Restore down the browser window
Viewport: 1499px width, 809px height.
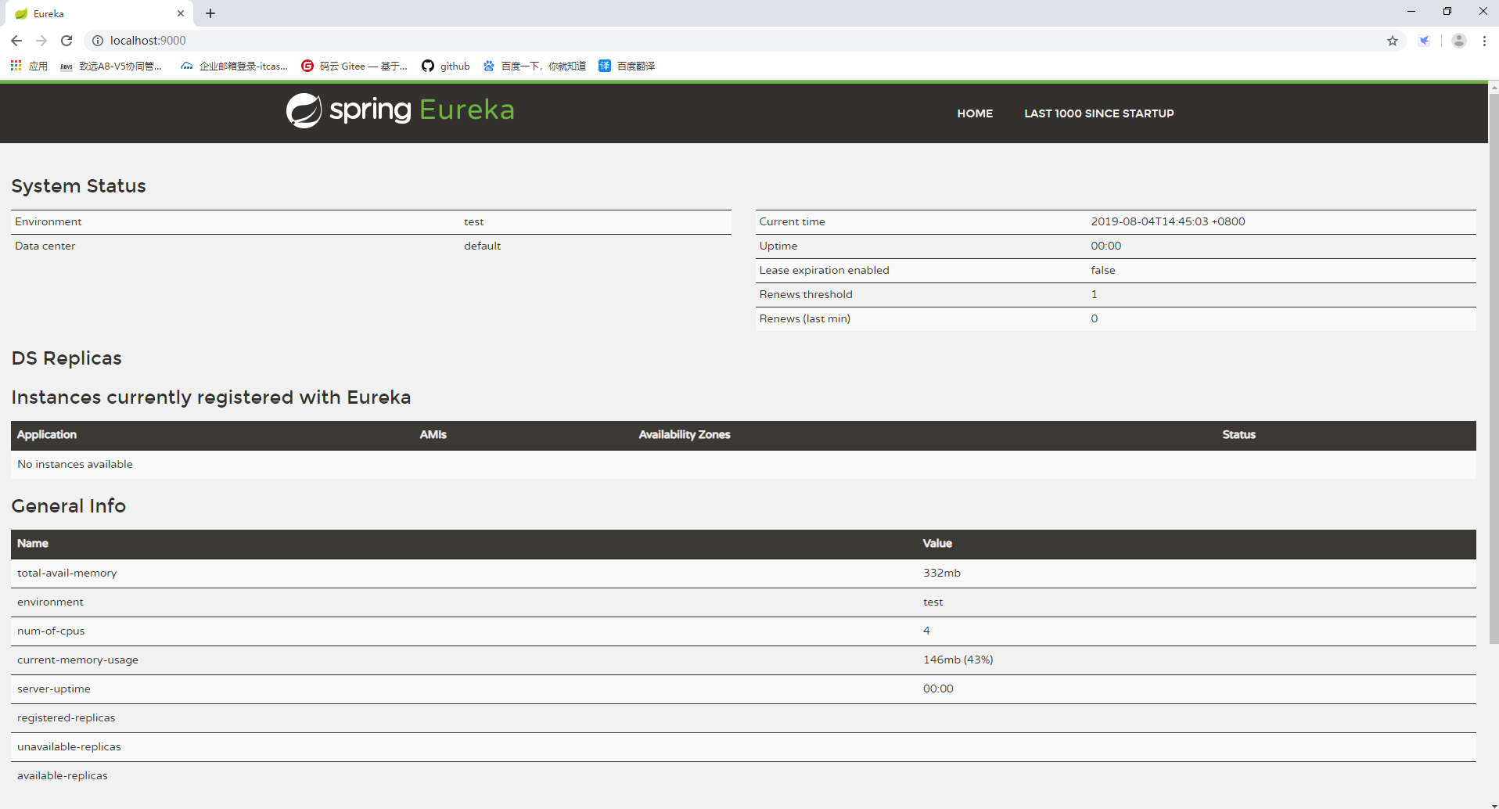tap(1447, 11)
